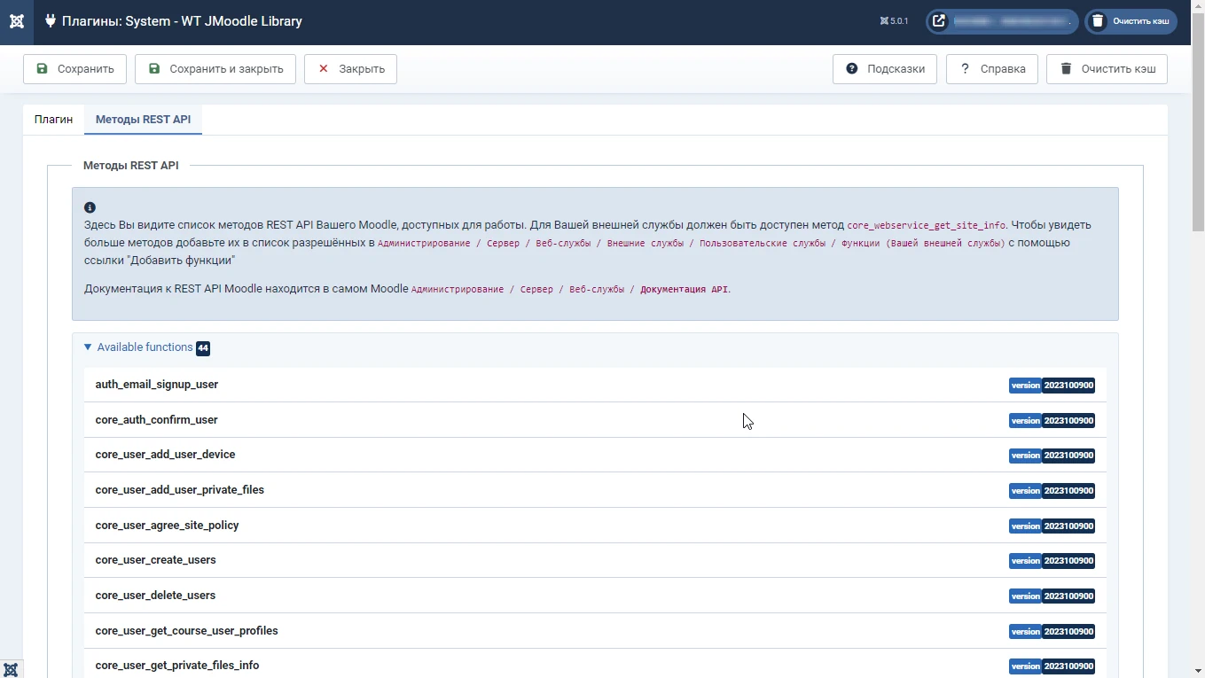Open Подсказки guided tours button

[x=884, y=69]
